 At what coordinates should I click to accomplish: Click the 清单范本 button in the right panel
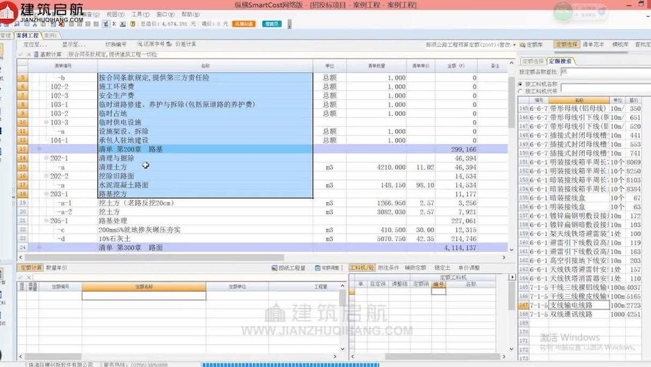(592, 44)
